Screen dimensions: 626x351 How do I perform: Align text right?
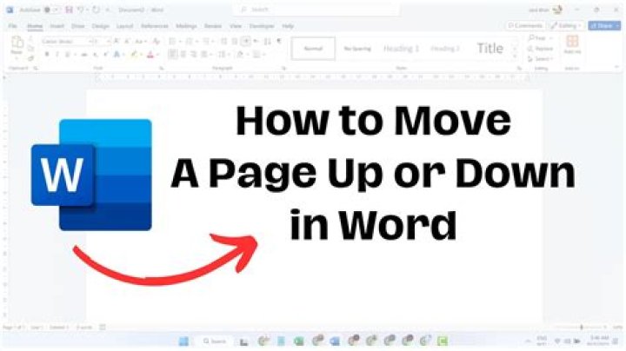click(194, 54)
